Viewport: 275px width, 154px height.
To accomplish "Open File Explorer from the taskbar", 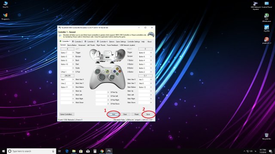I will coord(74,151).
